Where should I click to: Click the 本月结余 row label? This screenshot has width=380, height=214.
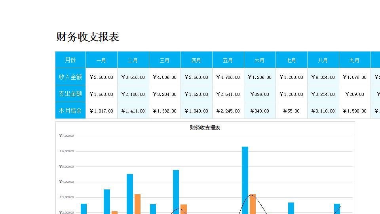click(70, 111)
